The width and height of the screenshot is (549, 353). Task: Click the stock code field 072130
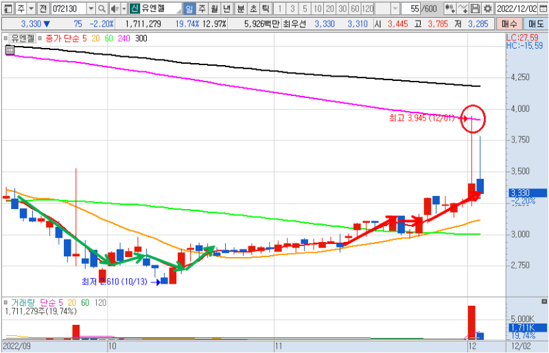pyautogui.click(x=68, y=8)
